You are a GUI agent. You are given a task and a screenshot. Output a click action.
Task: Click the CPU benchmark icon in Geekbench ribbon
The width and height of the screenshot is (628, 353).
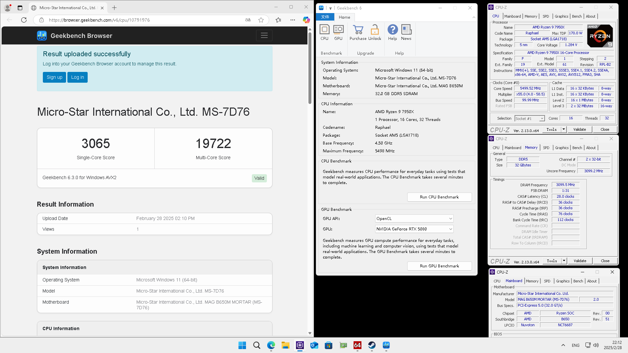(324, 32)
